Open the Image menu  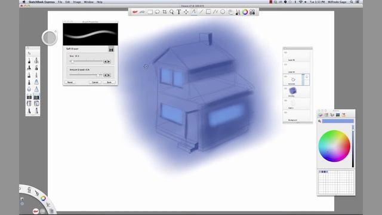coord(77,2)
